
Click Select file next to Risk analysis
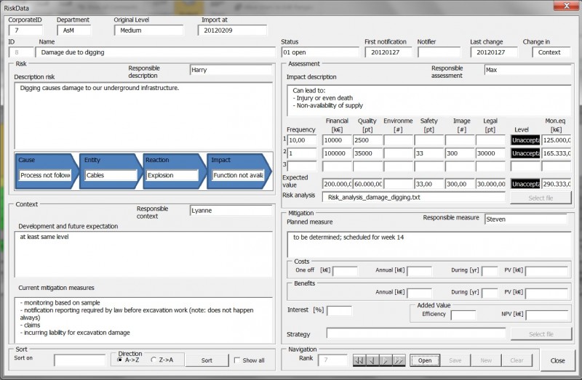click(541, 198)
